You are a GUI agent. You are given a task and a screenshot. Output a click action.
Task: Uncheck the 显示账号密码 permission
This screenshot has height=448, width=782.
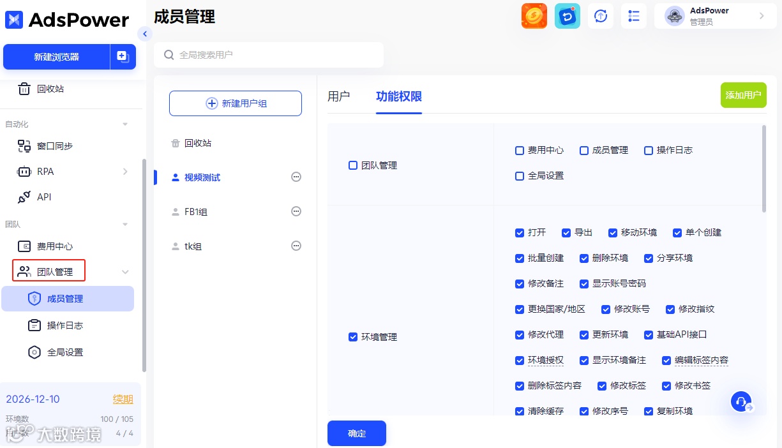tap(584, 284)
